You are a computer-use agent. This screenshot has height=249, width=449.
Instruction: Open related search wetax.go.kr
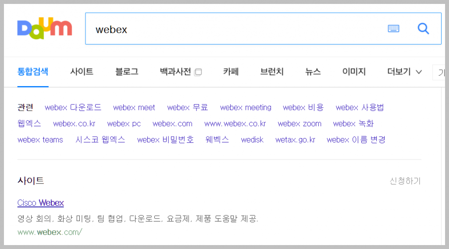[295, 140]
